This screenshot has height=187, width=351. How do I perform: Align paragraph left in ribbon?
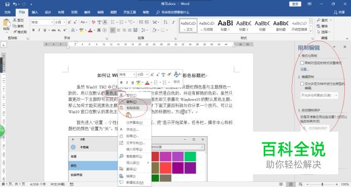coord(113,30)
